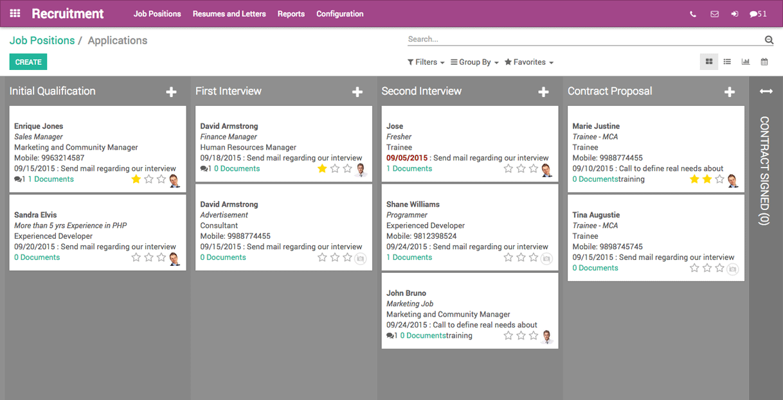The width and height of the screenshot is (783, 400).
Task: Expand the folded Contract Signed column
Action: pyautogui.click(x=765, y=91)
